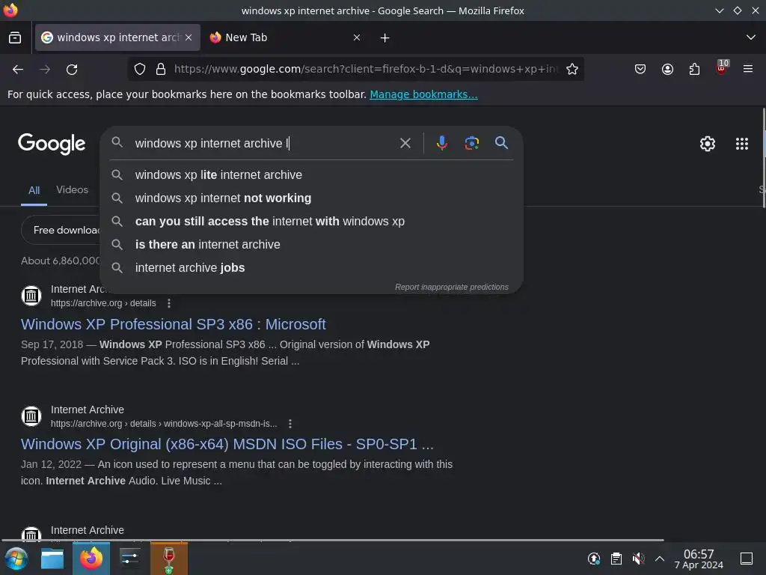
Task: Choose suggestion windows xp lite internet archive
Action: coord(311,174)
